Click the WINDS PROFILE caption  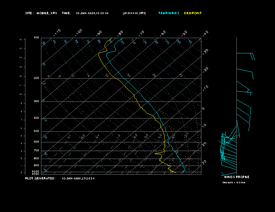[237, 177]
